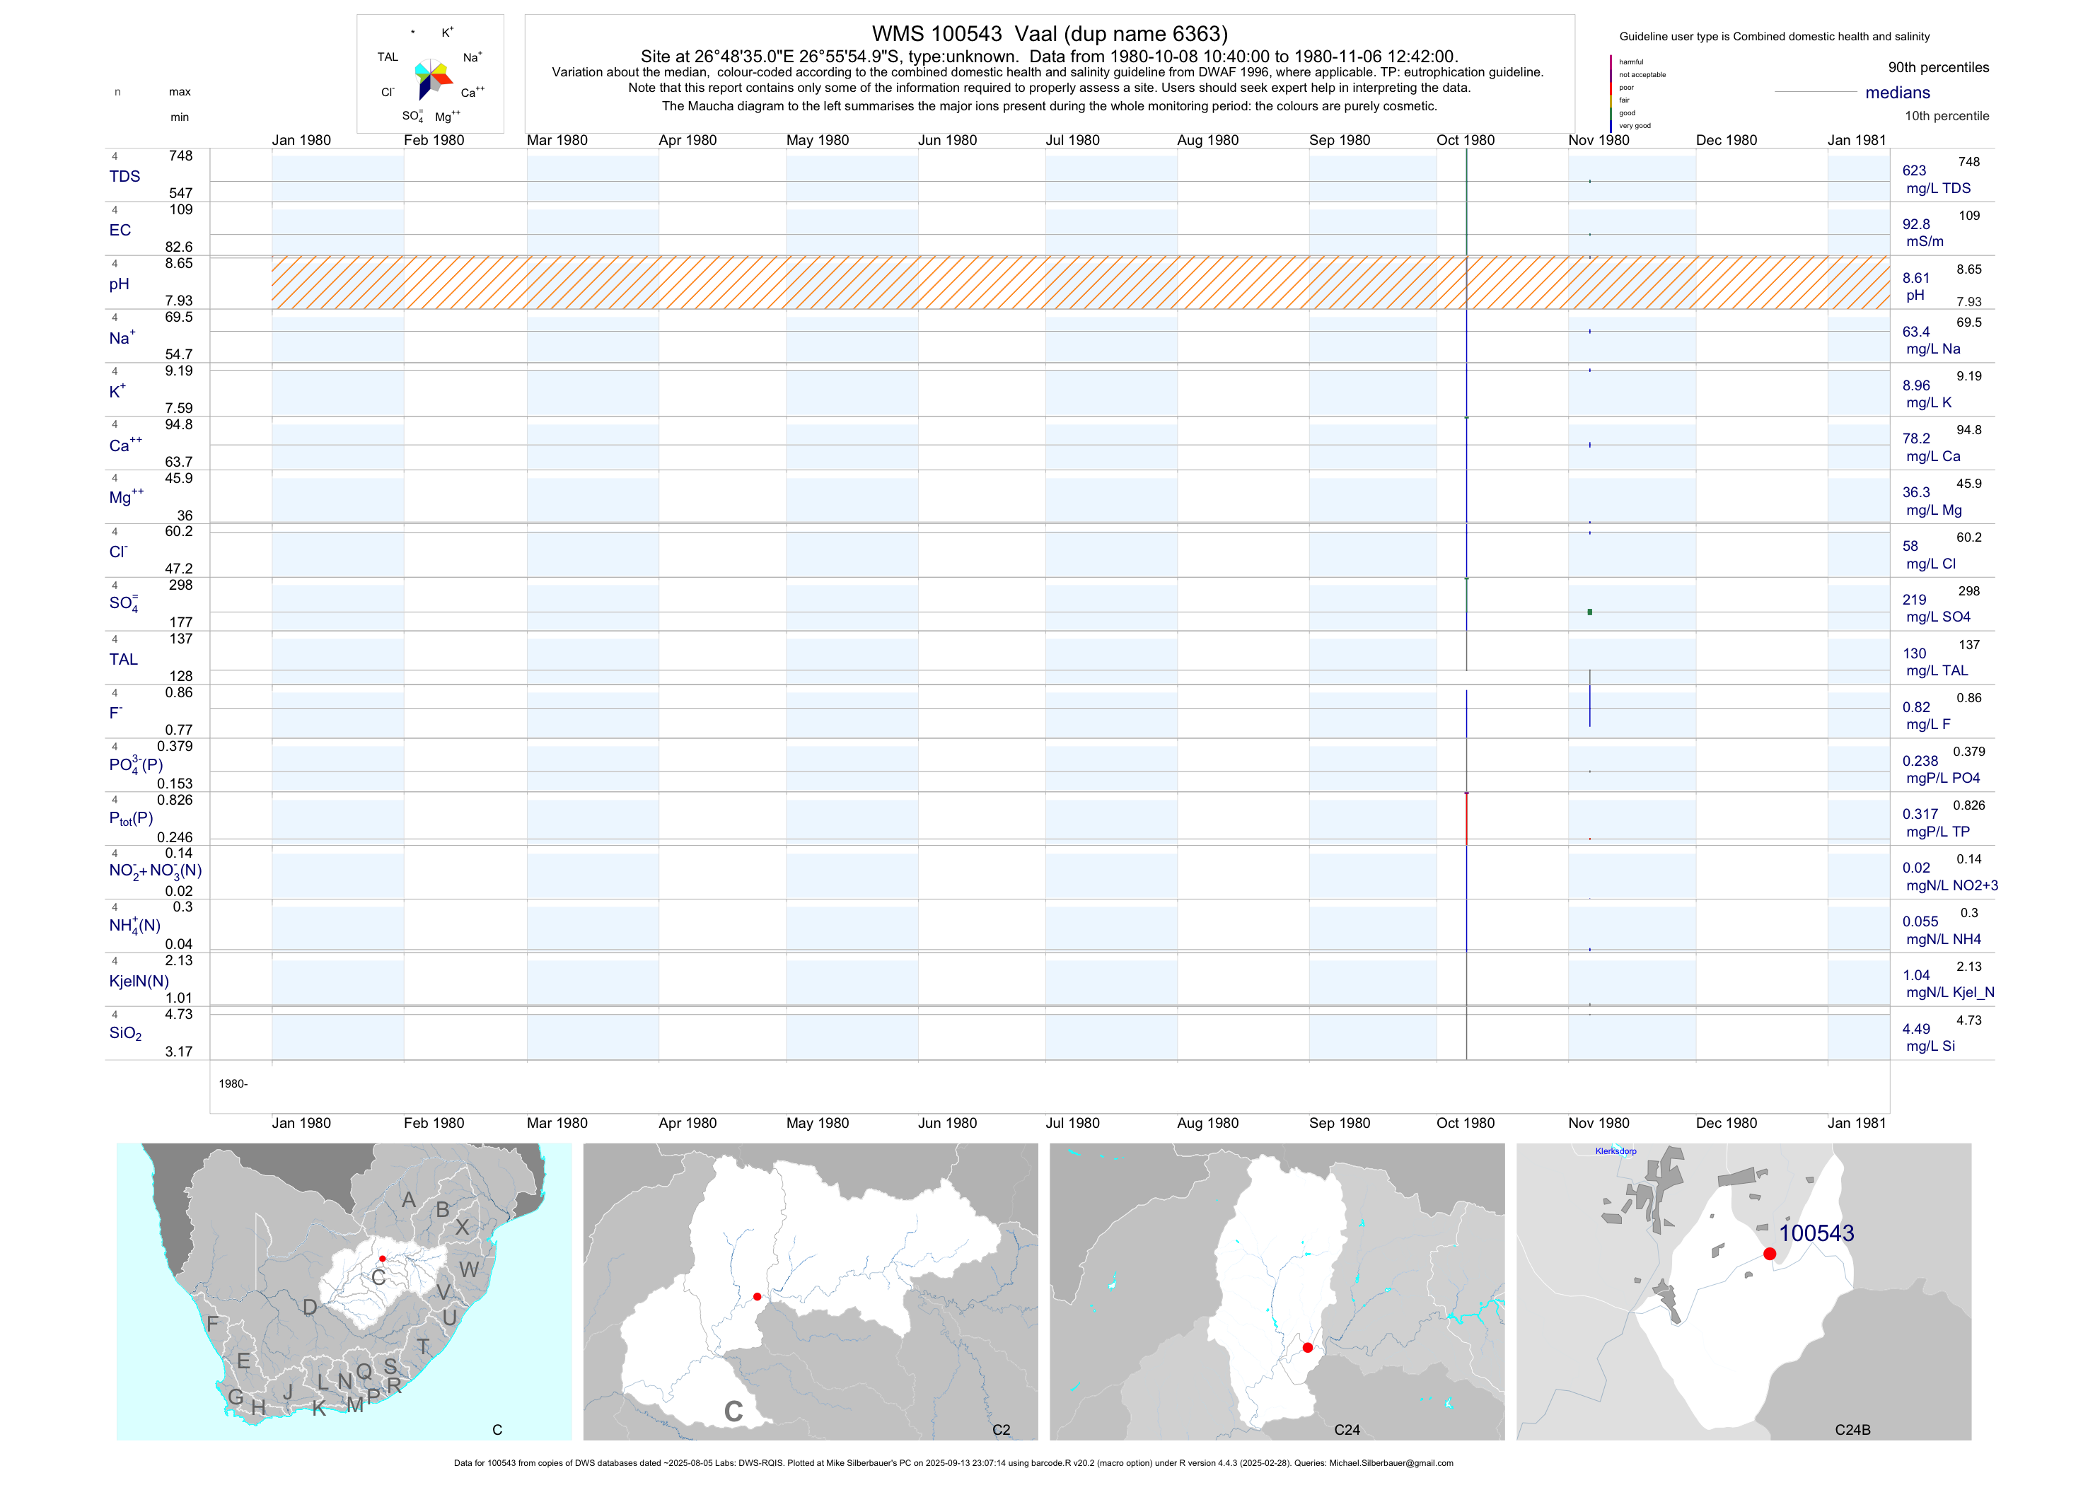2100x1485 pixels.
Task: Click the Klerksdorp label on the map
Action: coord(1615,1151)
